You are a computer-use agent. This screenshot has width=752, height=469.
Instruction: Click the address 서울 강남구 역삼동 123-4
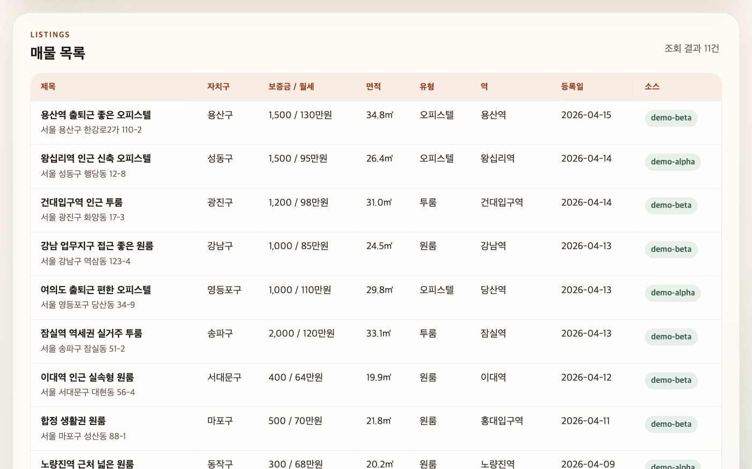[x=85, y=261]
